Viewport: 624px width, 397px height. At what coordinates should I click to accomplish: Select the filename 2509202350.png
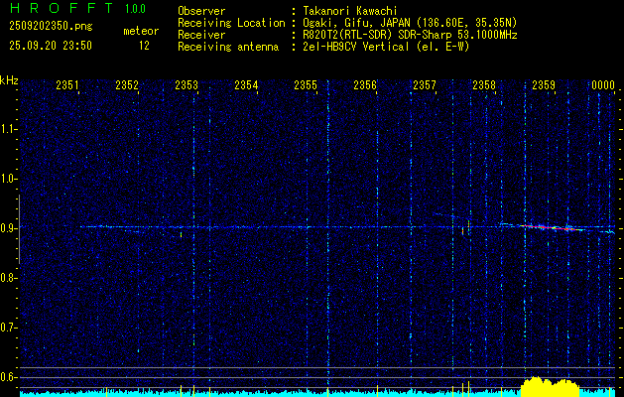click(x=51, y=26)
